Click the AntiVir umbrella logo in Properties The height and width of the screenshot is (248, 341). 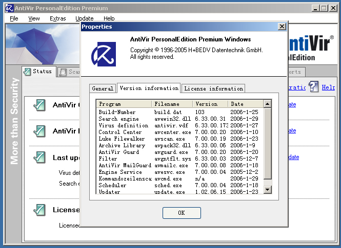104,54
